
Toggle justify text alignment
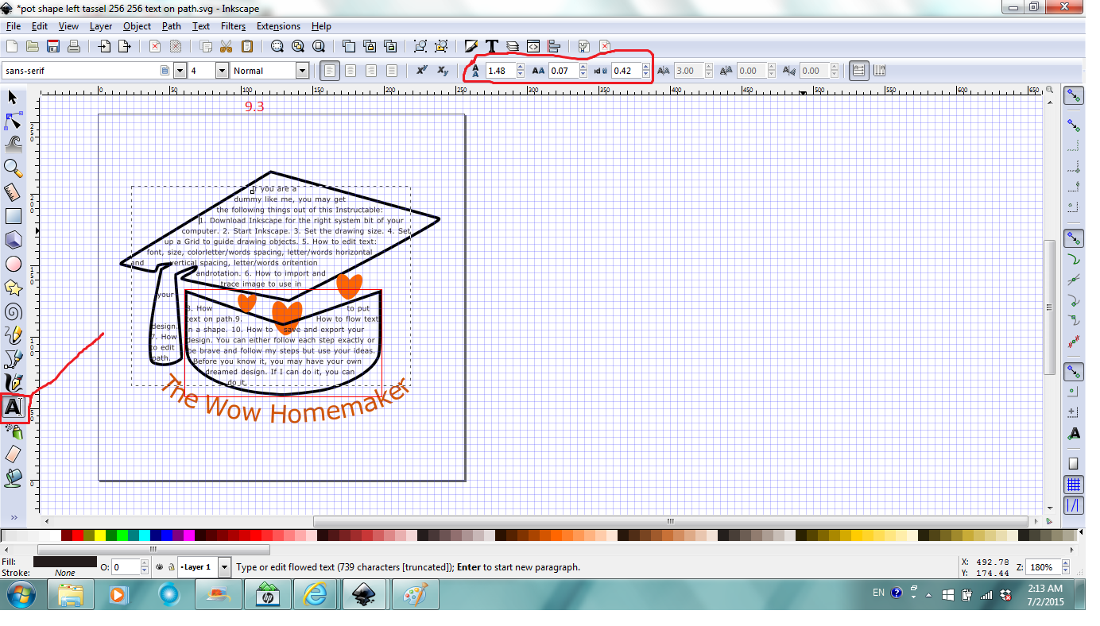click(391, 71)
